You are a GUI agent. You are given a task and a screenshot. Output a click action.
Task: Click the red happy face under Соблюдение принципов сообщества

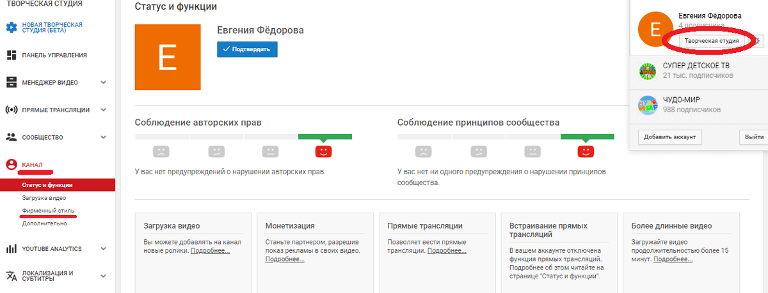[586, 151]
